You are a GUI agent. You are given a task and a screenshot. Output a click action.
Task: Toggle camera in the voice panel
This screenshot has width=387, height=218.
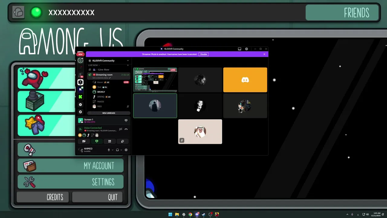[84, 141]
